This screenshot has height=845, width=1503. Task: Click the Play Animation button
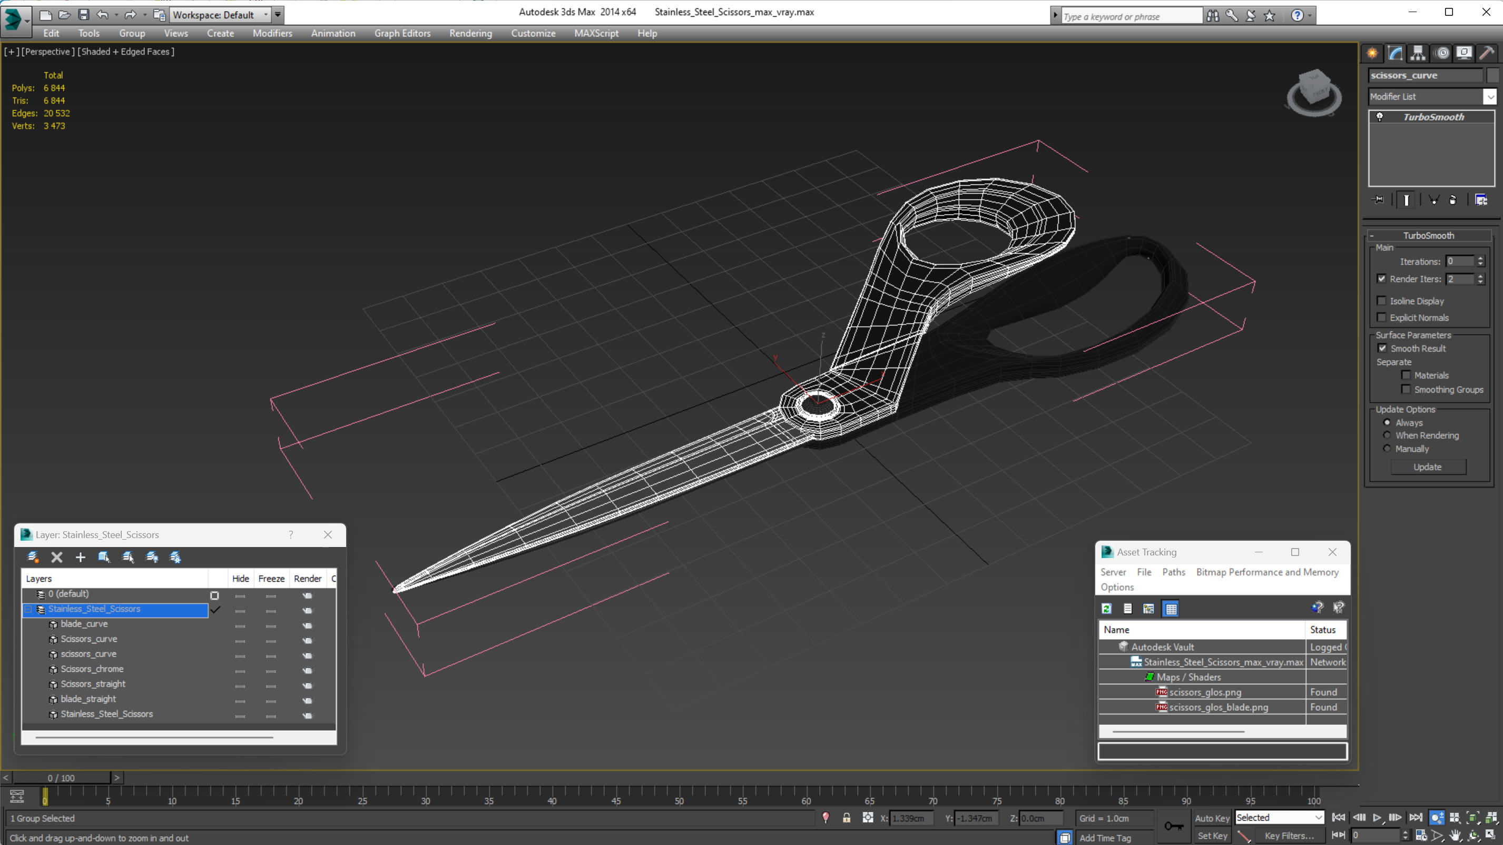coord(1377,817)
